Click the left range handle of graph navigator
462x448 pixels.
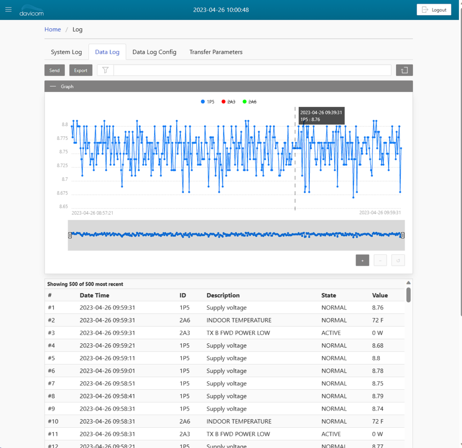click(70, 236)
